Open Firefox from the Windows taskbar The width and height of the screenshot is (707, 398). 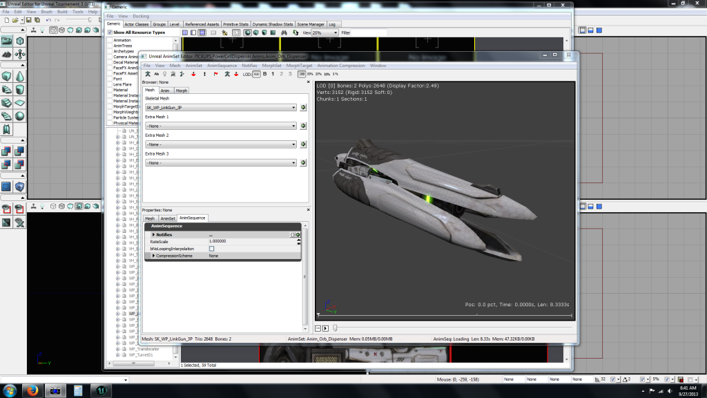pyautogui.click(x=32, y=390)
